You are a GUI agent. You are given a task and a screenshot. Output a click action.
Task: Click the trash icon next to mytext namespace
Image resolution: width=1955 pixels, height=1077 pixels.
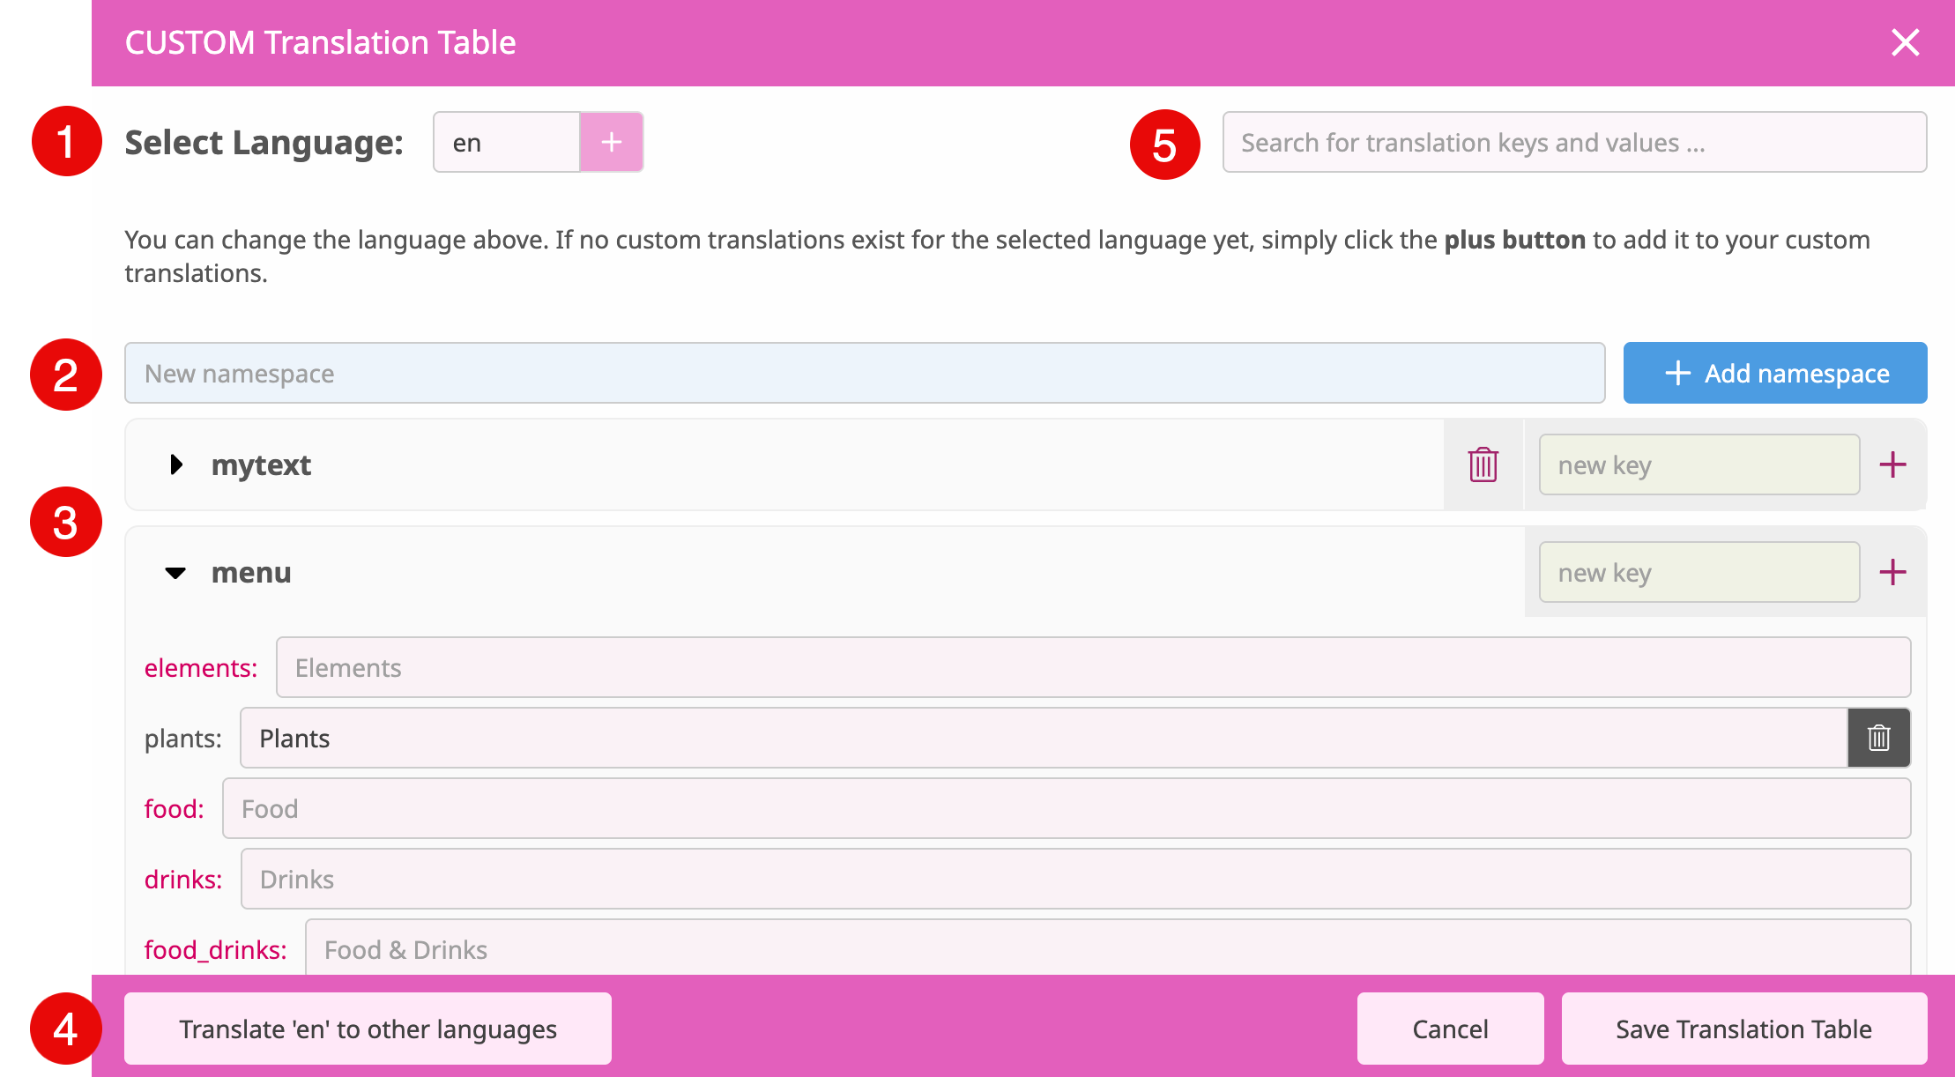(x=1483, y=464)
